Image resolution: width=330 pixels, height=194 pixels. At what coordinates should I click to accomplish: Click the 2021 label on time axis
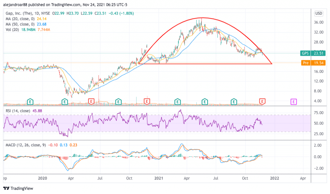click(x=159, y=178)
